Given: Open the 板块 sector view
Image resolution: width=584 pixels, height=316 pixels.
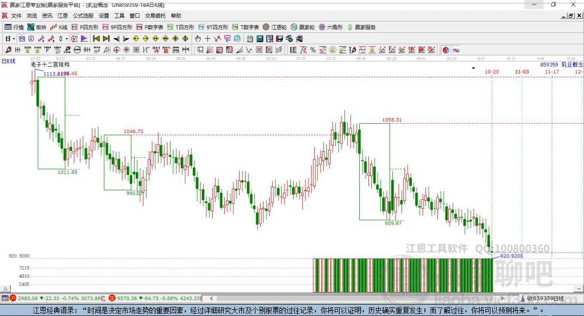Looking at the screenshot, I should point(36,27).
